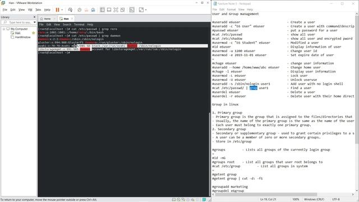This screenshot has height=202, width=359.
Task: Select the Han virtual machine in library
Action: coord(17,33)
